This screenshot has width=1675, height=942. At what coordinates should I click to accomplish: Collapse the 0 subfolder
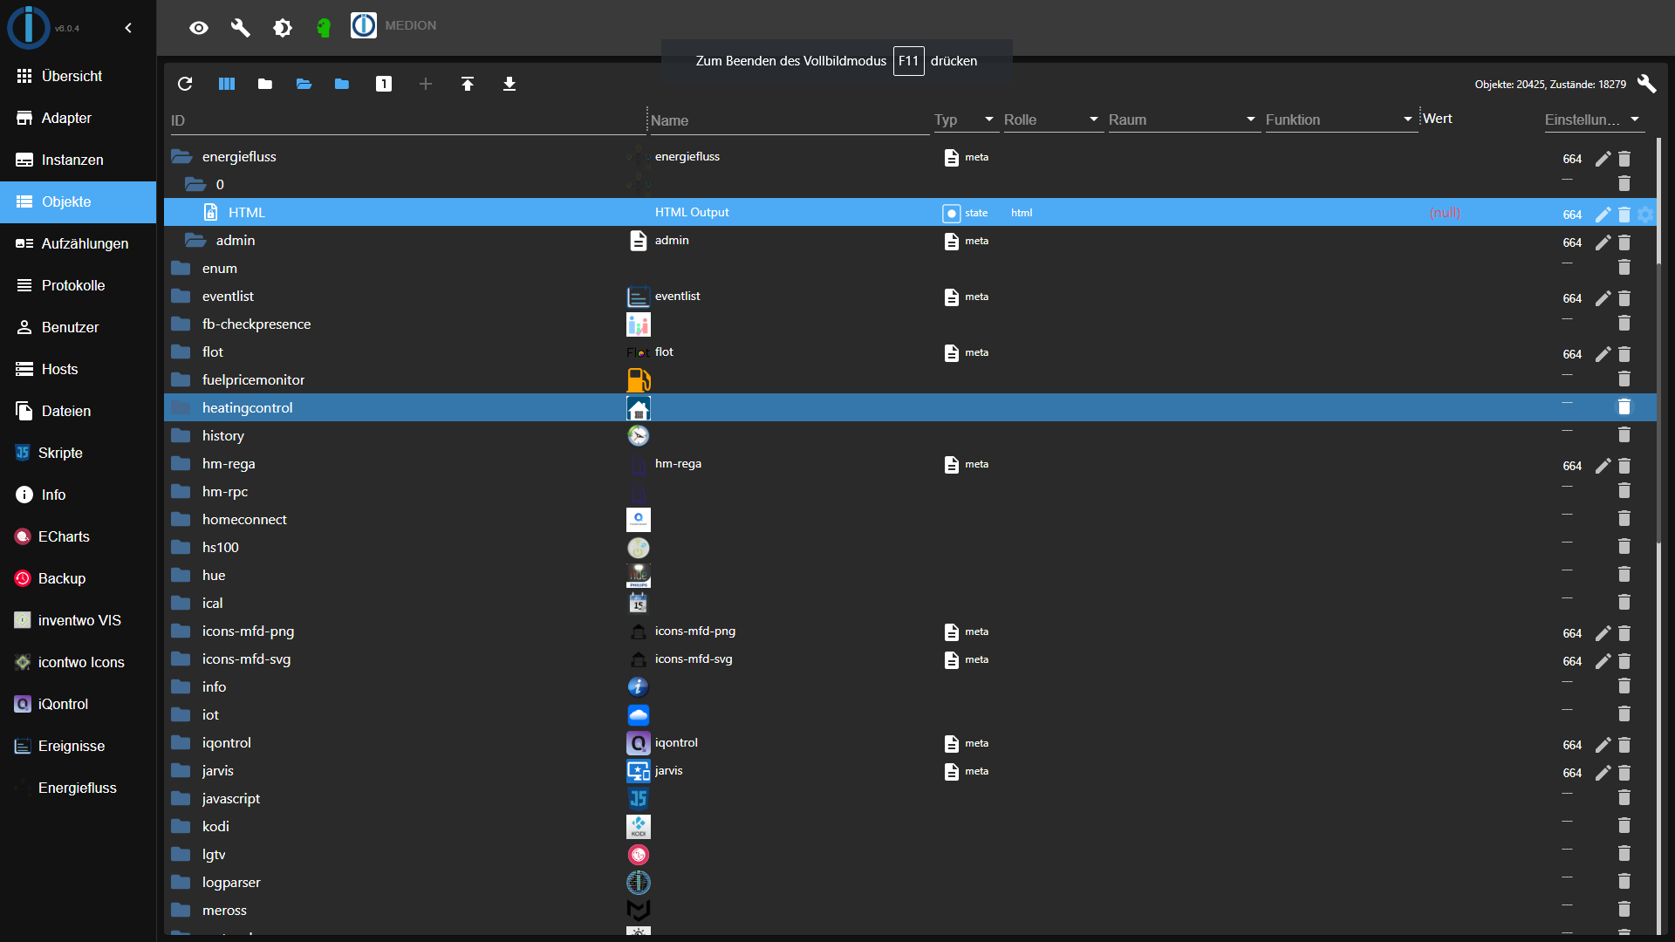(195, 185)
